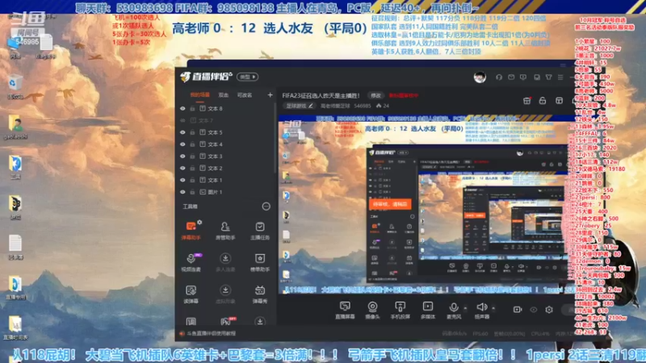Image resolution: width=646 pixels, height=363 pixels.
Task: Toggle the preview eye icon in bottom bar
Action: 534,310
